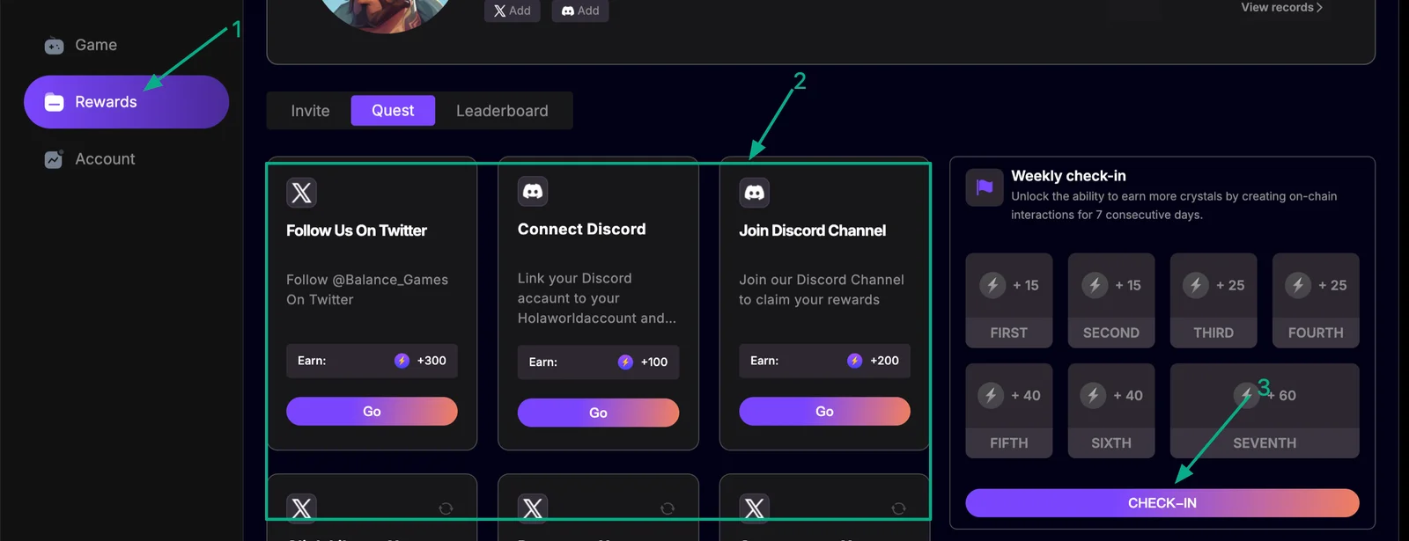Select Rewards in the sidebar
The image size is (1409, 541).
[126, 102]
